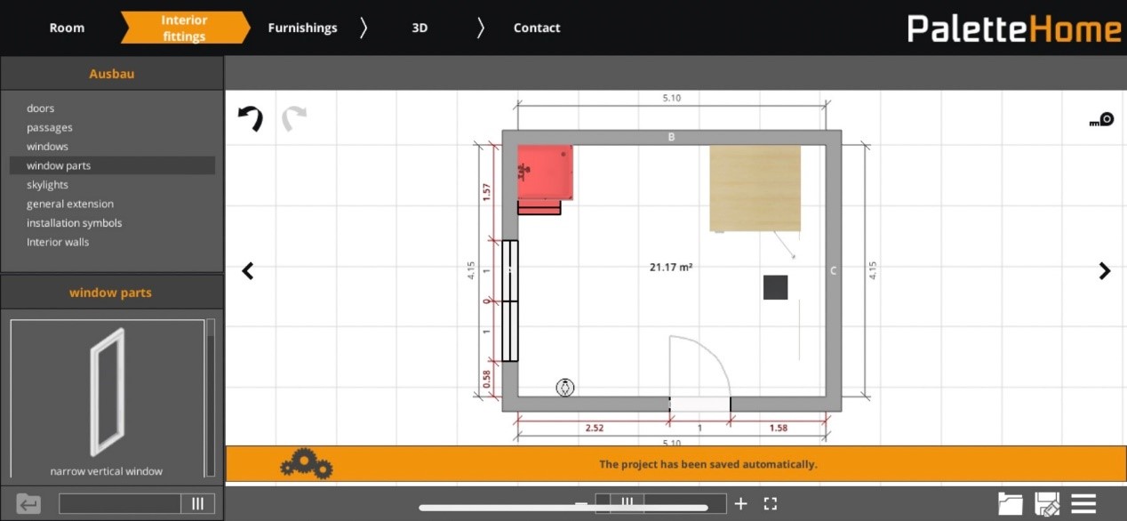Click the undo arrow icon
This screenshot has width=1127, height=521.
(x=251, y=118)
